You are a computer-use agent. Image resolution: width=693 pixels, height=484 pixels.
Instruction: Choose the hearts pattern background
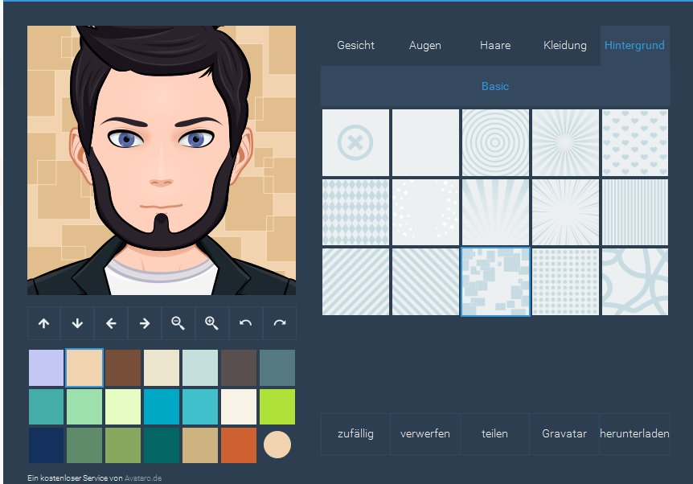pyautogui.click(x=634, y=142)
